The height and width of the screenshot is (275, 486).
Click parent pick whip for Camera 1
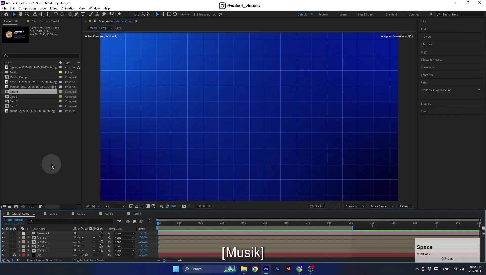coord(110,233)
